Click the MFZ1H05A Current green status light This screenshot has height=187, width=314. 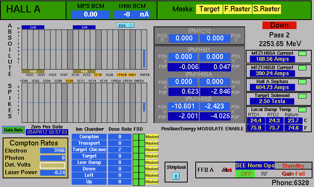[x=302, y=53]
